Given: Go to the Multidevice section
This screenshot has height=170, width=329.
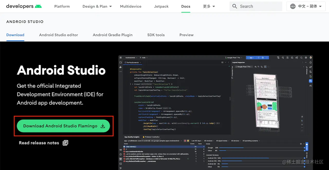Looking at the screenshot, I should pos(131,6).
